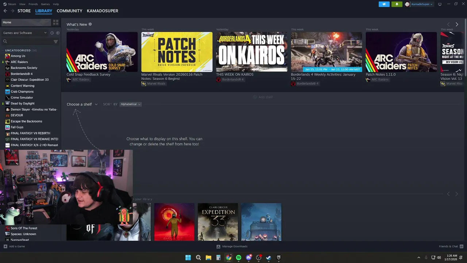Open Chrome from the taskbar
Image resolution: width=467 pixels, height=263 pixels.
[228, 258]
